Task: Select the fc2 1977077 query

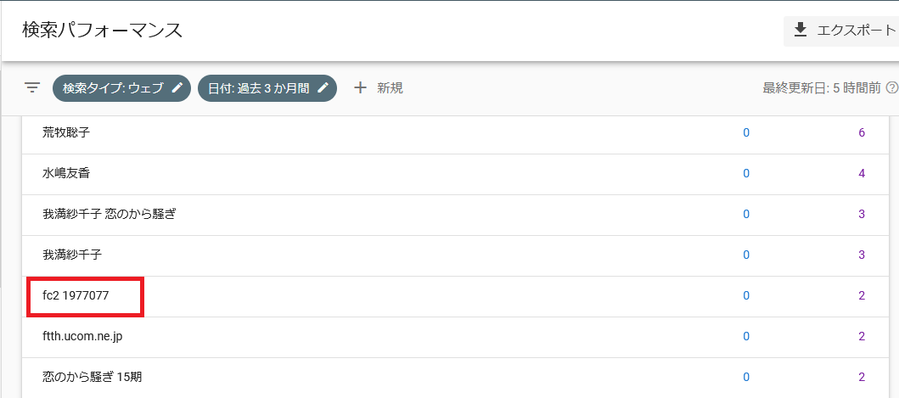Action: (x=76, y=296)
